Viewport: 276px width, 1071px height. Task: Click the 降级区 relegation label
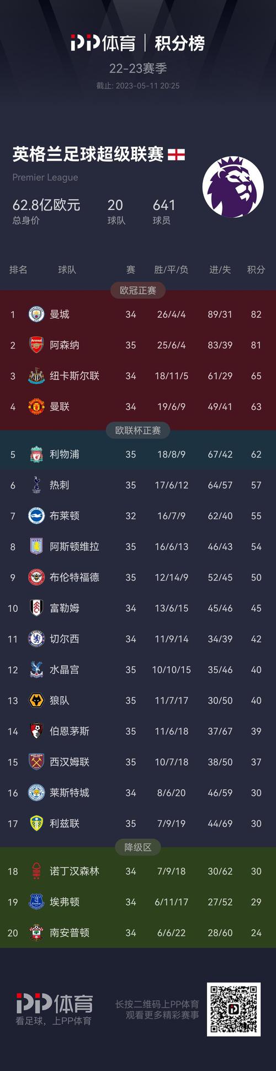tap(138, 847)
